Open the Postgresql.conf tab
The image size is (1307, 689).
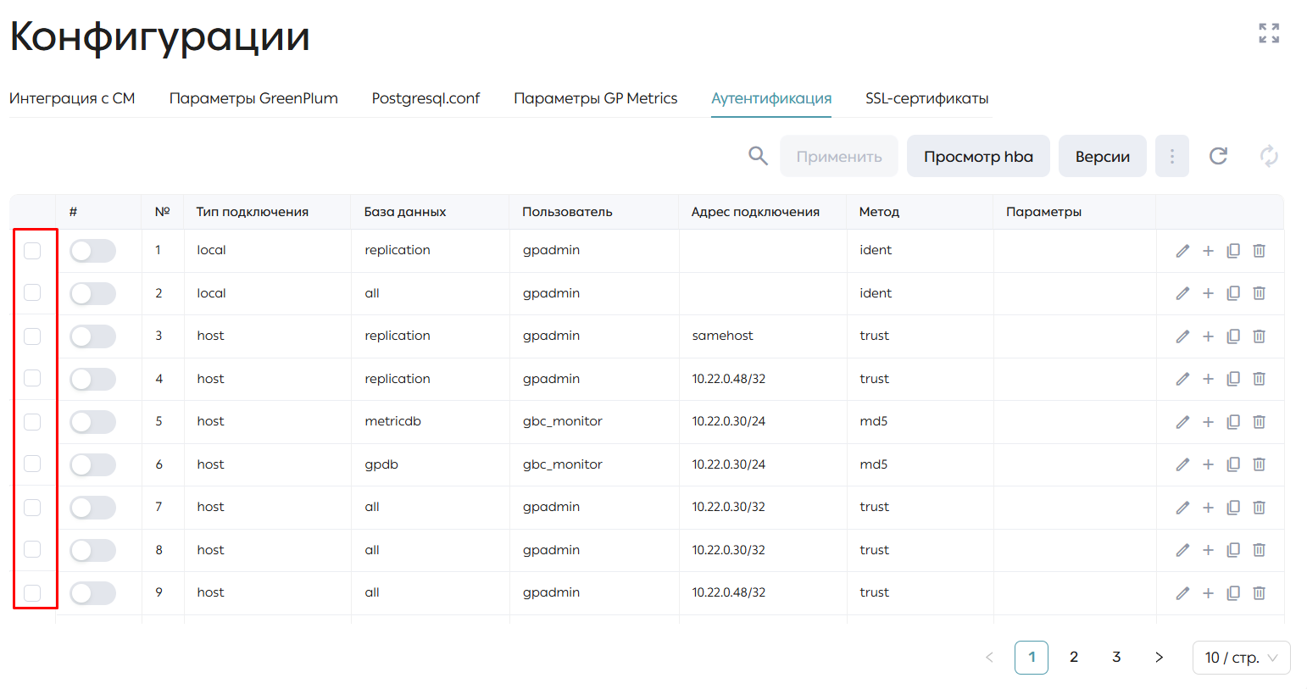pyautogui.click(x=425, y=98)
